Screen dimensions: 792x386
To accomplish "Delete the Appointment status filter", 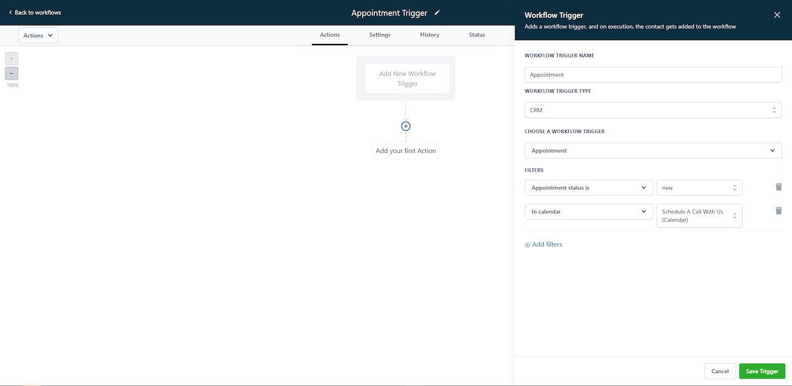I will tap(779, 187).
